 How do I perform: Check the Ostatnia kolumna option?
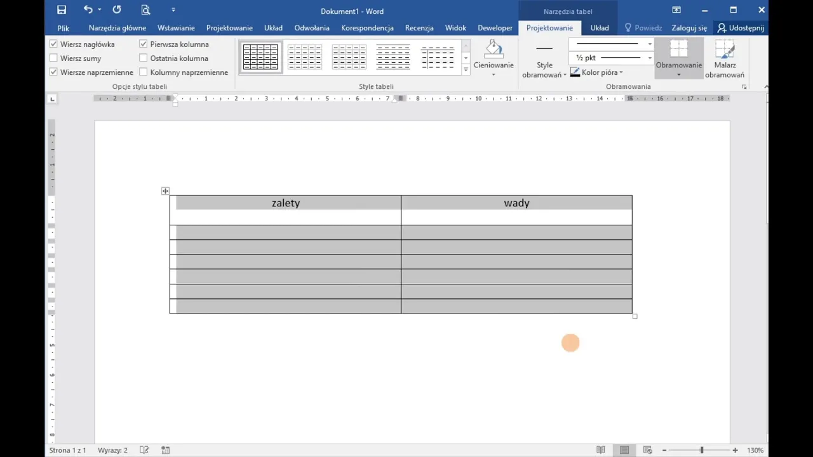point(144,58)
